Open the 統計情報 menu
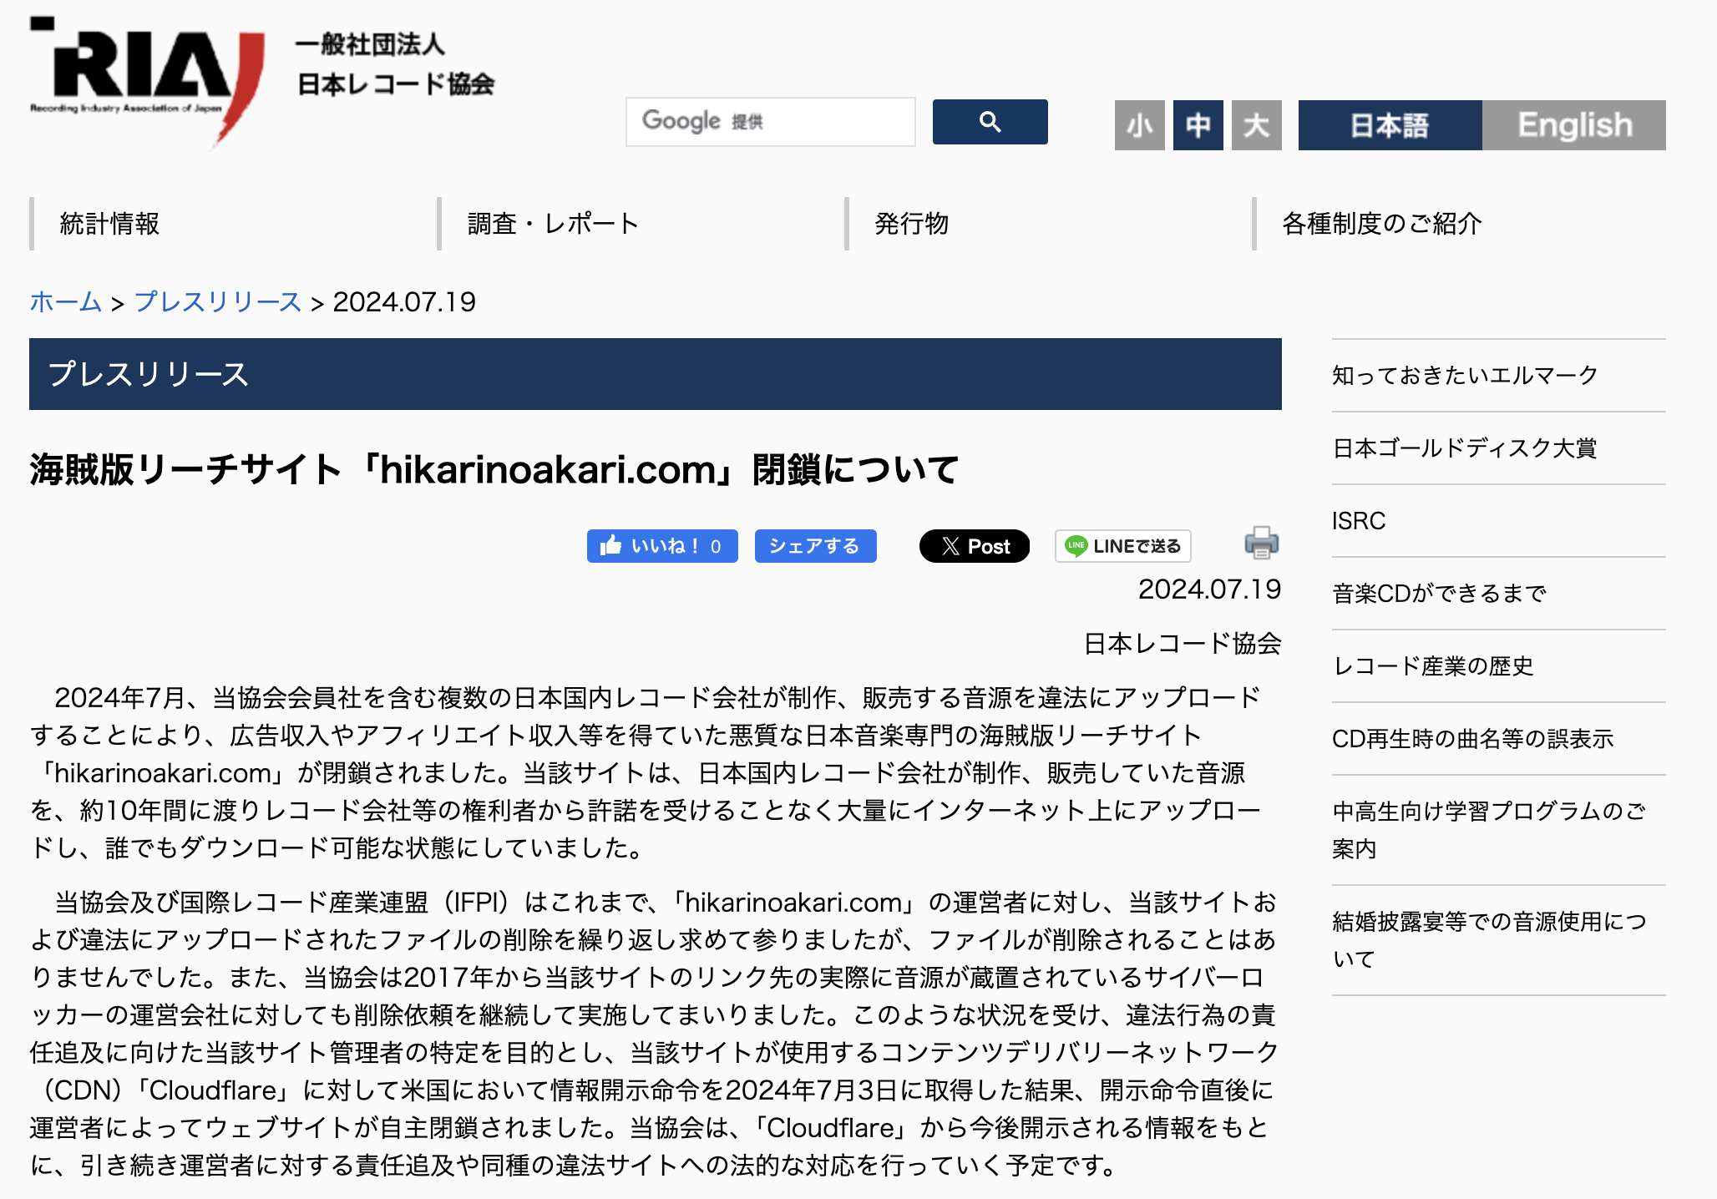 click(109, 224)
